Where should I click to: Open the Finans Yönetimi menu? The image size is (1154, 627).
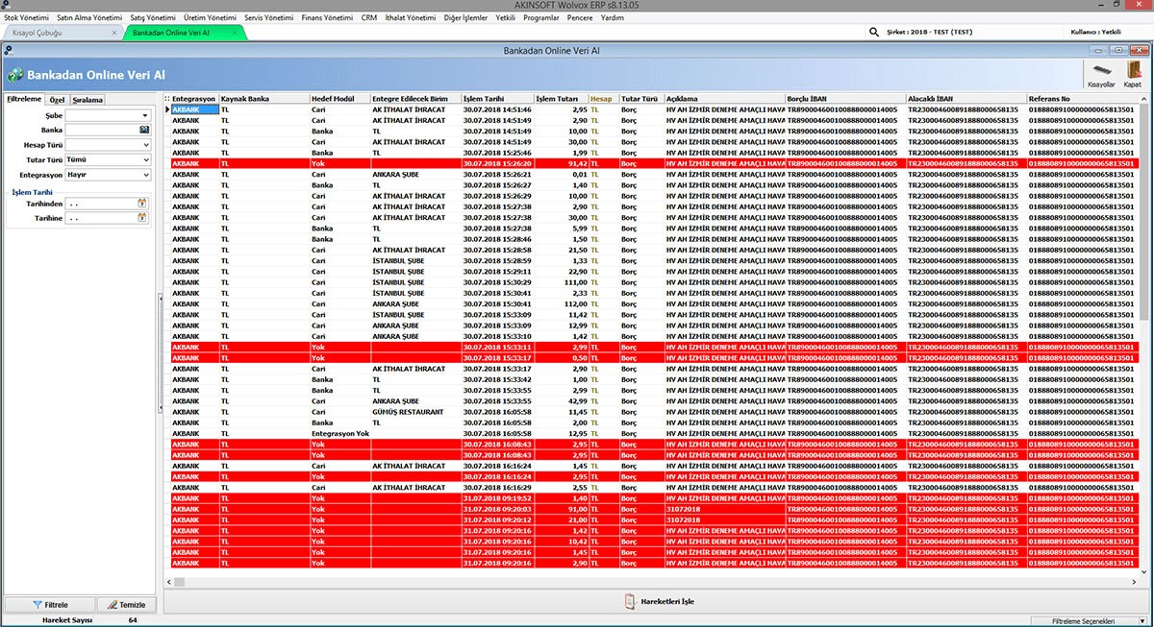click(x=327, y=17)
